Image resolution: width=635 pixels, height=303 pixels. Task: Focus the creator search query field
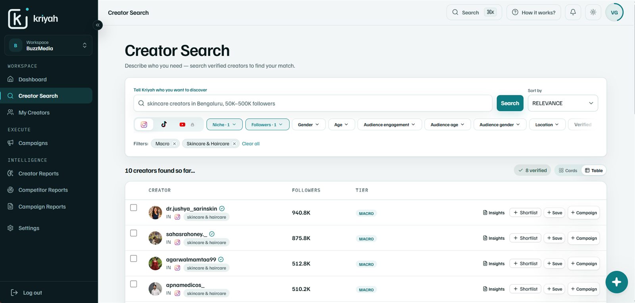click(x=313, y=103)
